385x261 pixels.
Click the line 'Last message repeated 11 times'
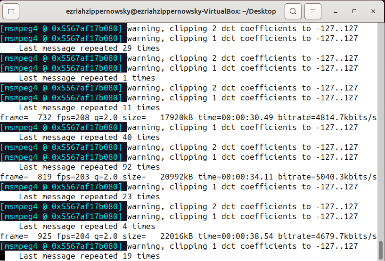coord(90,107)
